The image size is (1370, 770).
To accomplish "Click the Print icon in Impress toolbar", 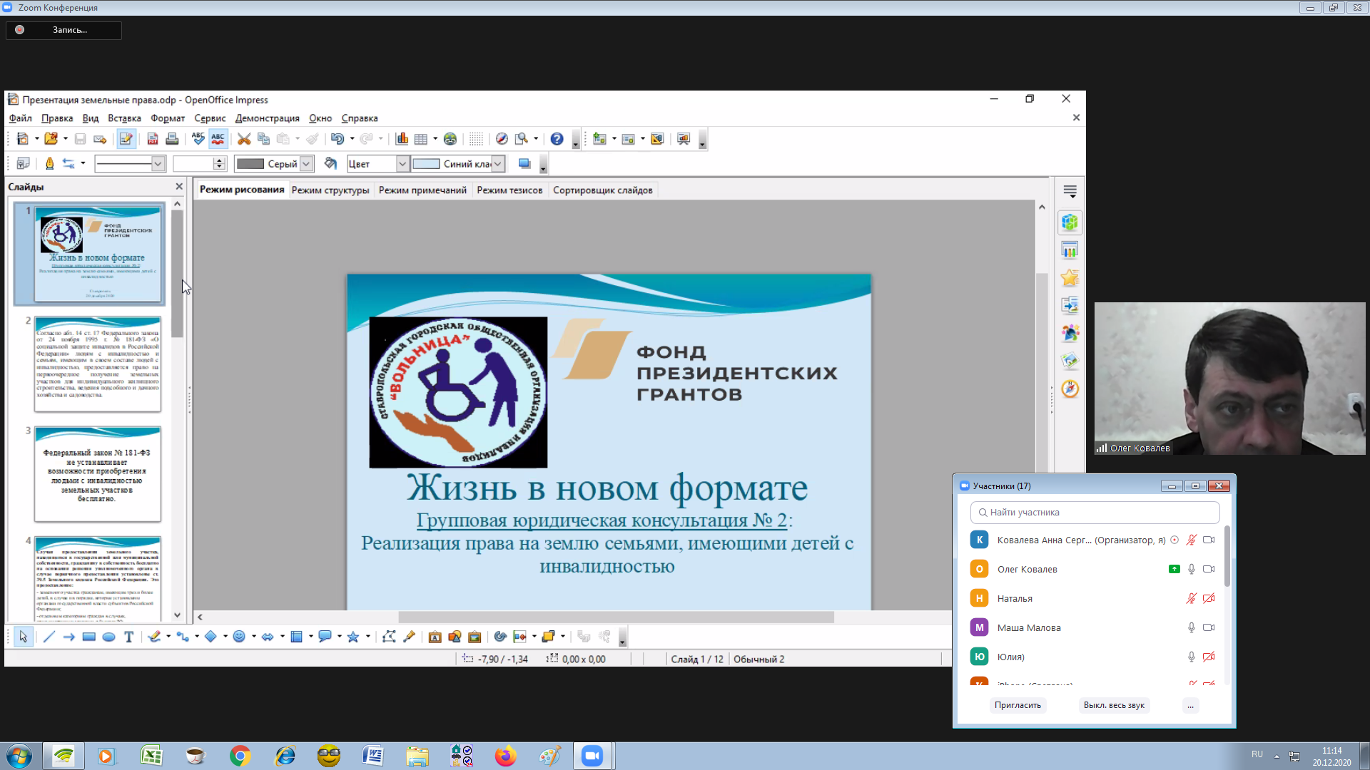I will point(172,139).
